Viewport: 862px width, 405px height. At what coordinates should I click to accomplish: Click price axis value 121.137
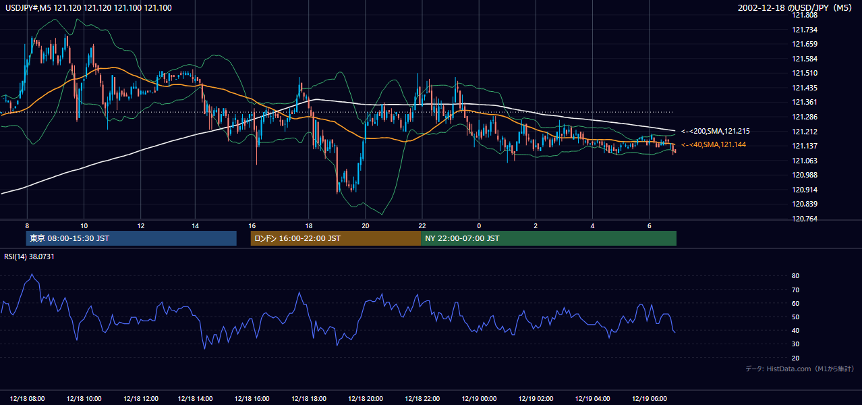pos(805,146)
